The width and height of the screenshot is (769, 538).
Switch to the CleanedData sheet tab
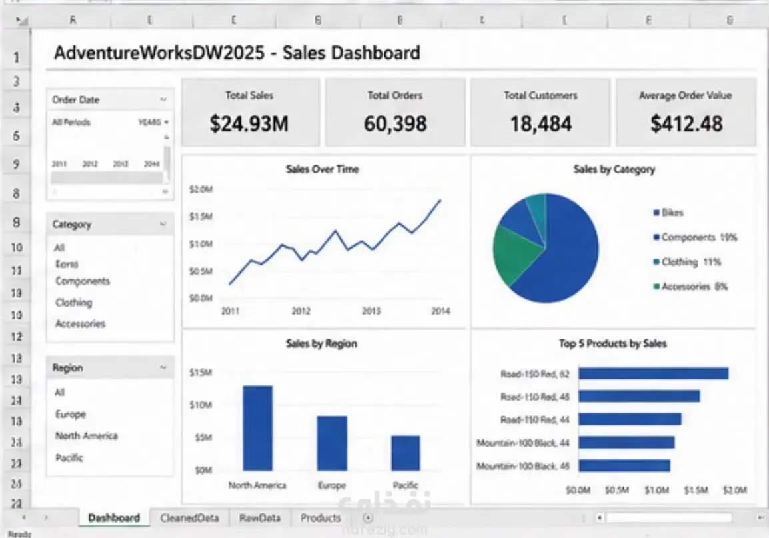tap(189, 518)
